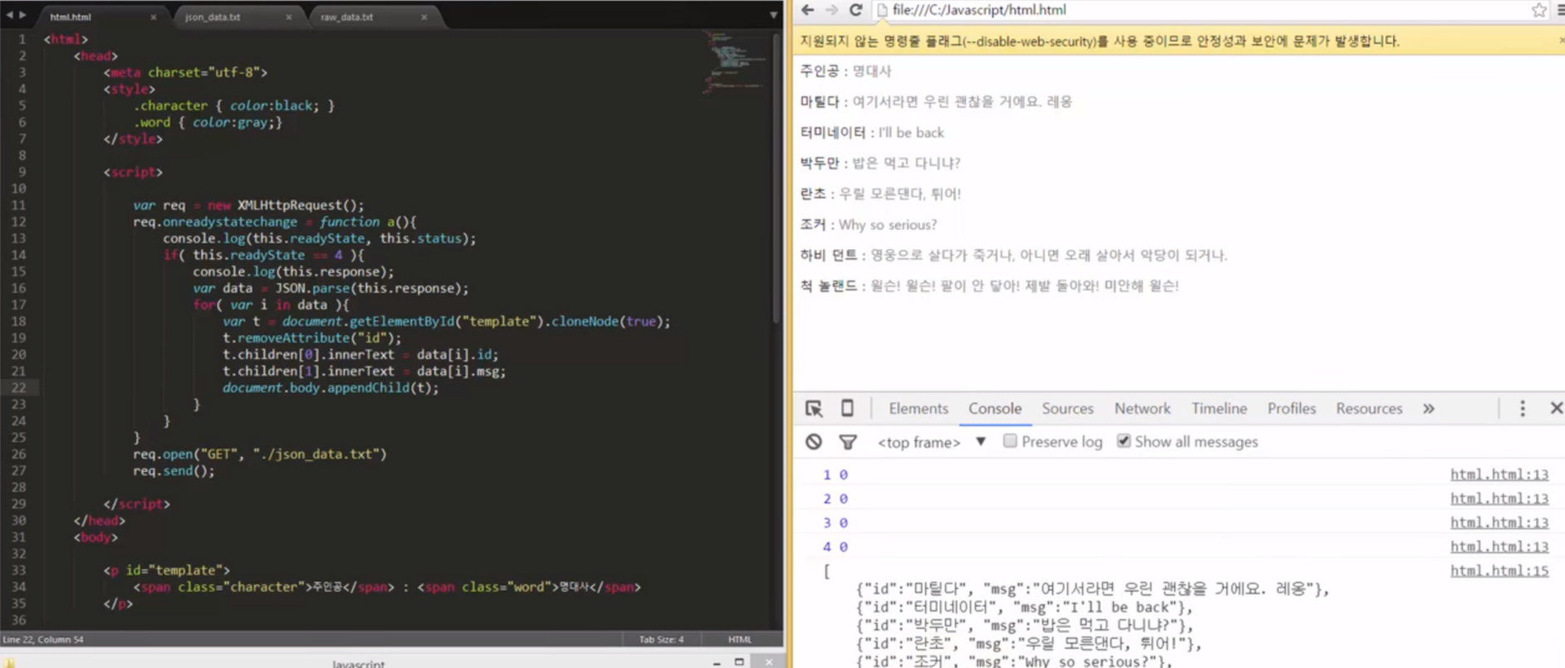This screenshot has height=668, width=1565.
Task: Show previous editor tab with the left arrow
Action: coord(10,16)
